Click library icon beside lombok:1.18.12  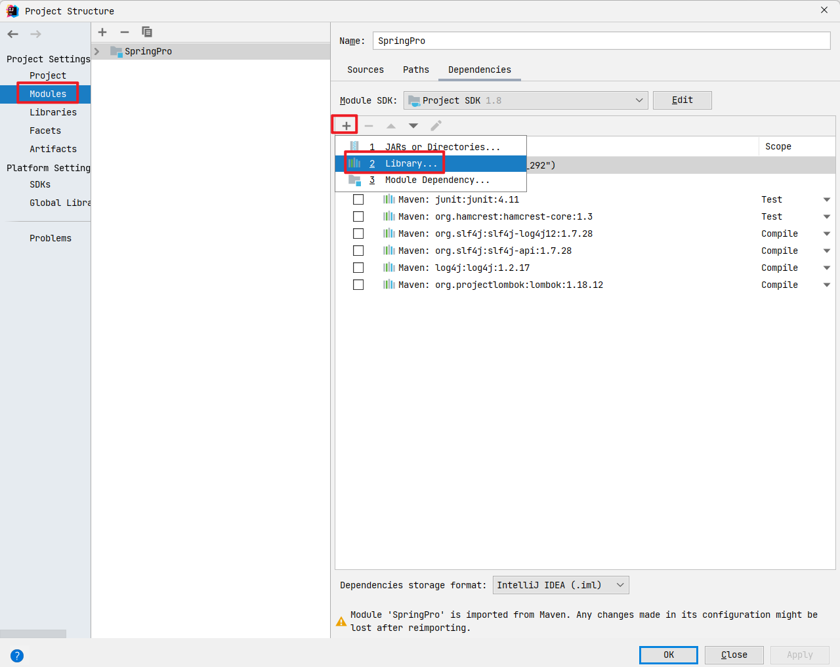389,285
